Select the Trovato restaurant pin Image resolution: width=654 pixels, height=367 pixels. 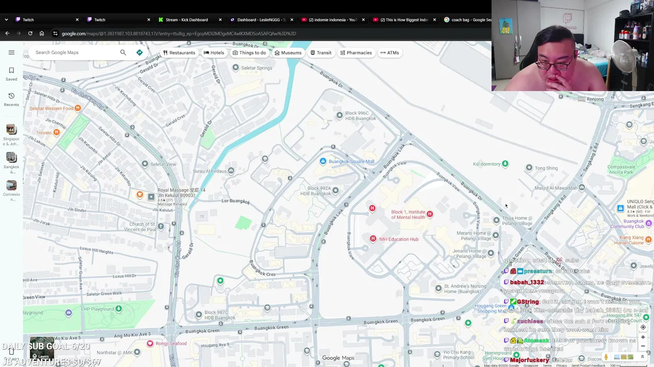(56, 133)
